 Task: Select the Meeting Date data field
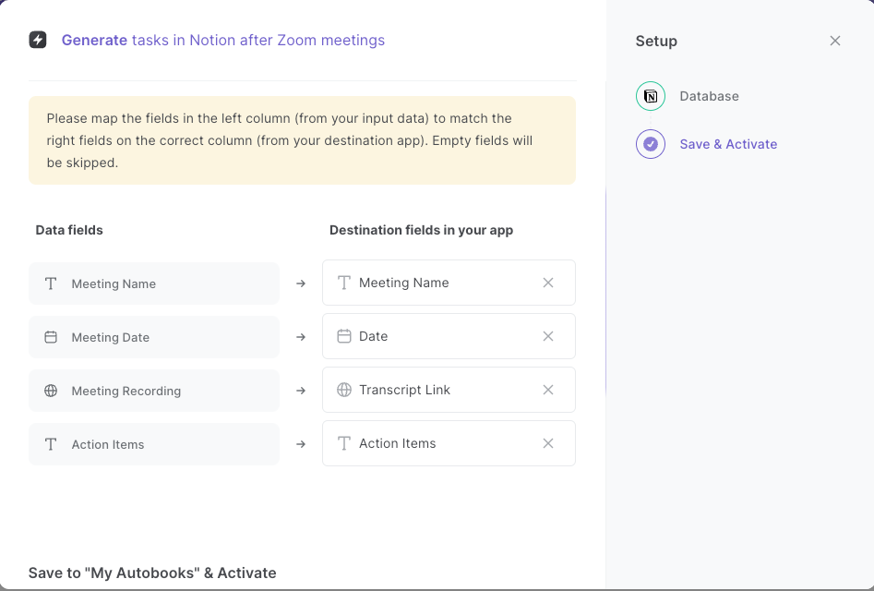[x=154, y=337]
